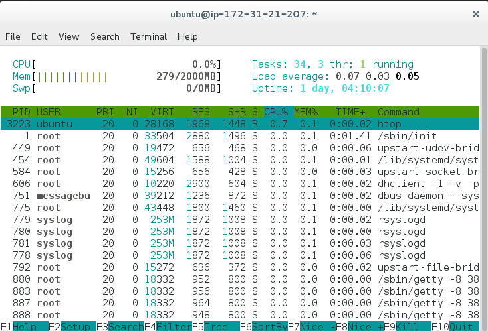
Task: Click the messagebu user name cell
Action: click(63, 196)
